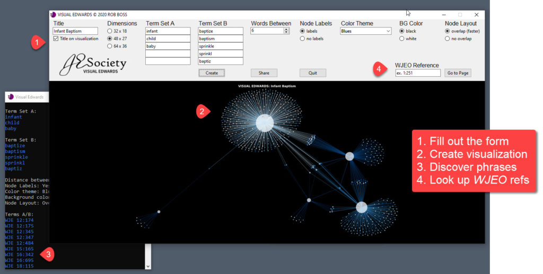Toggle the Title on visualization checkbox
Viewport: 543px width, 274px height.
click(x=56, y=39)
